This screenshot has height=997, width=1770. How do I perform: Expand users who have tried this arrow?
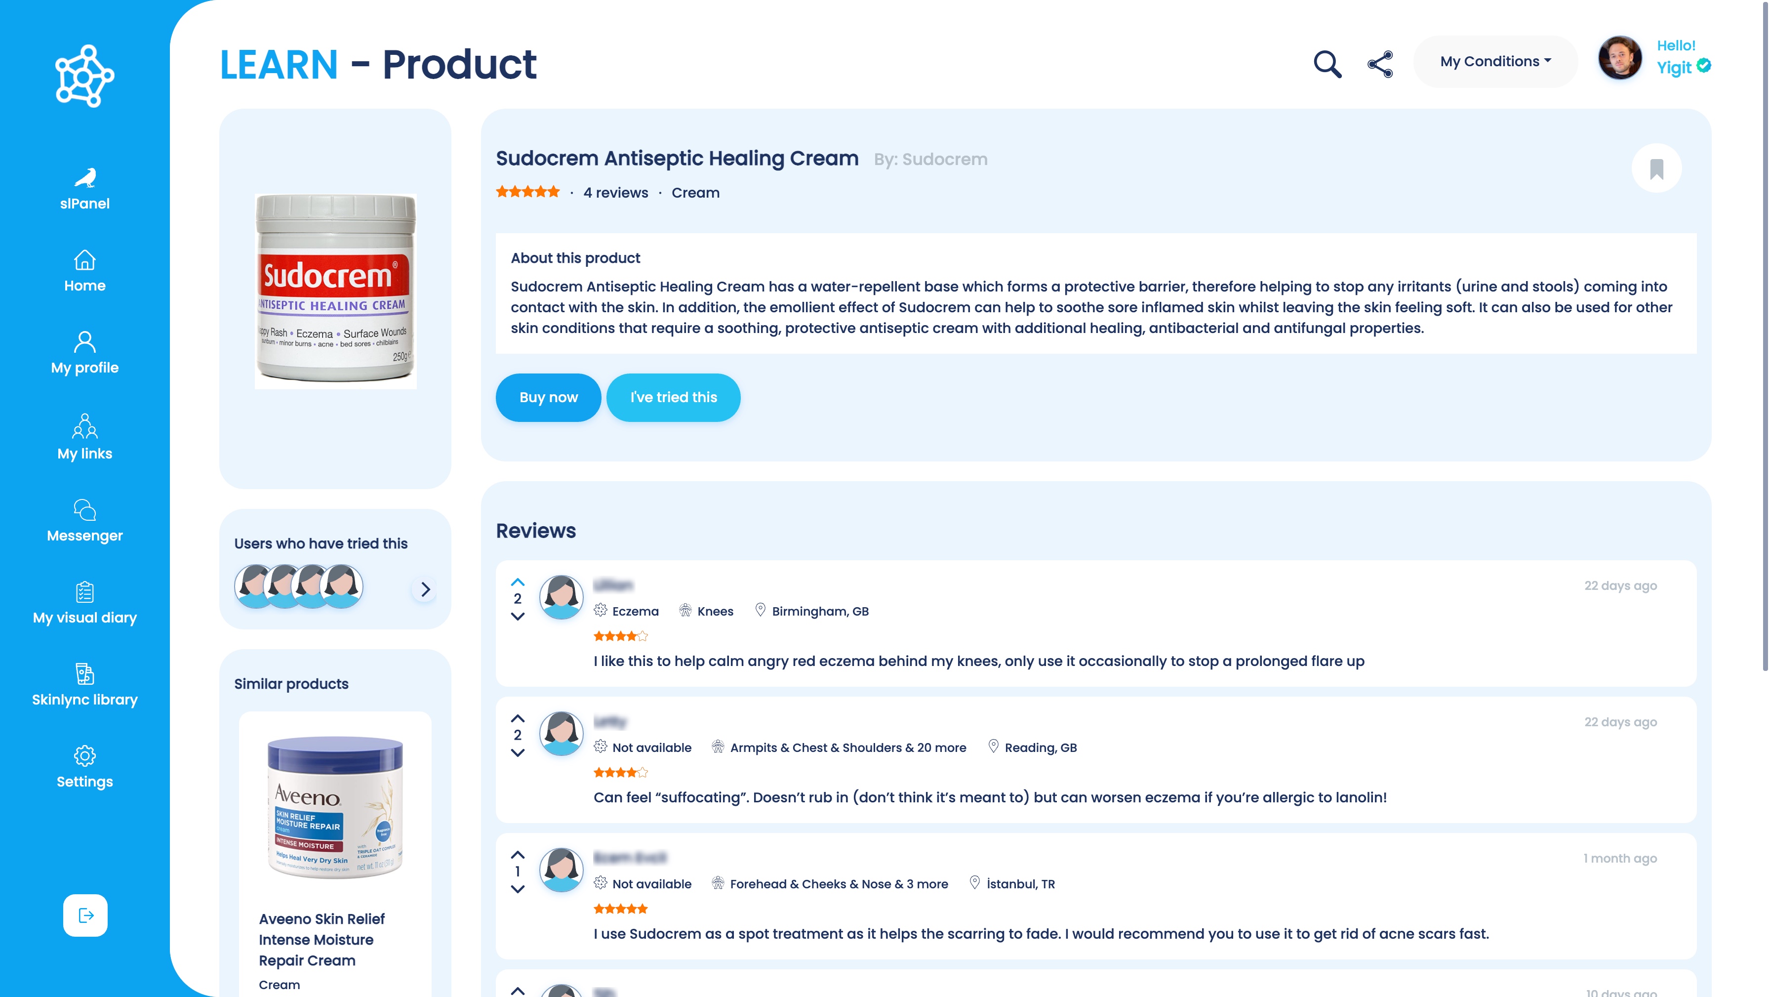click(x=425, y=589)
